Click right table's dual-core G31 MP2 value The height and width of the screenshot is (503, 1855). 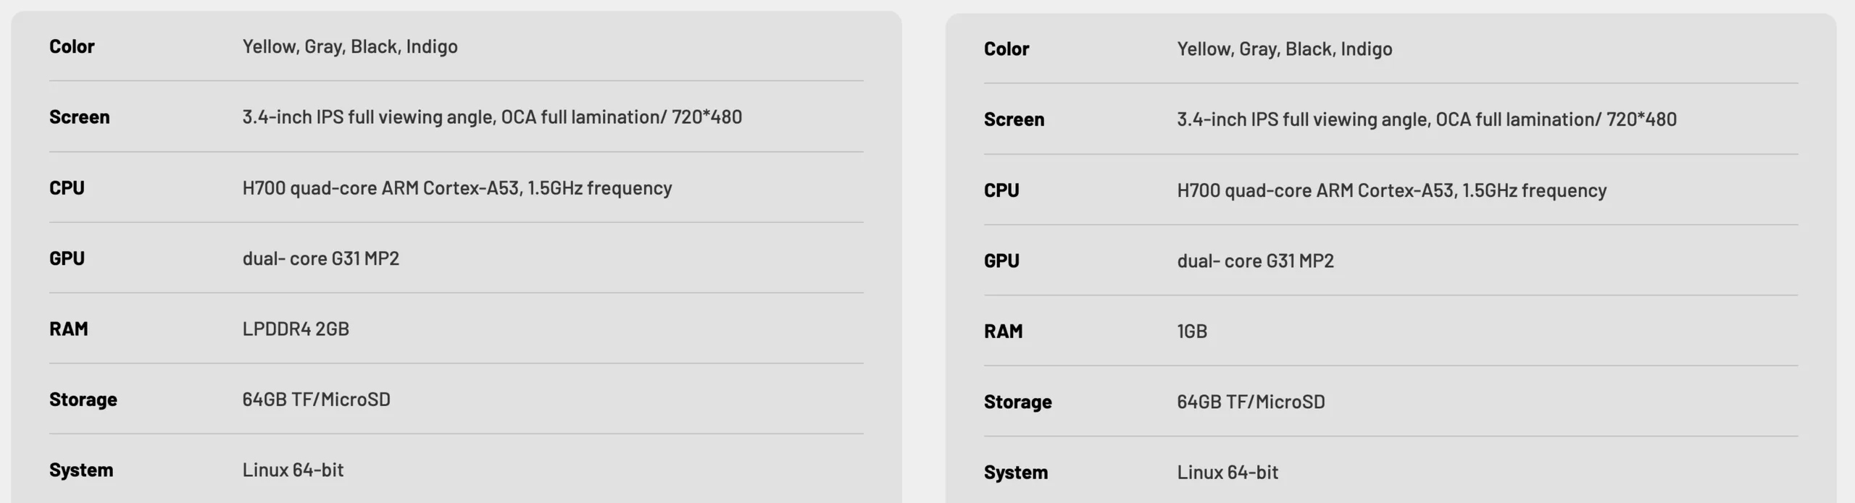point(1255,261)
